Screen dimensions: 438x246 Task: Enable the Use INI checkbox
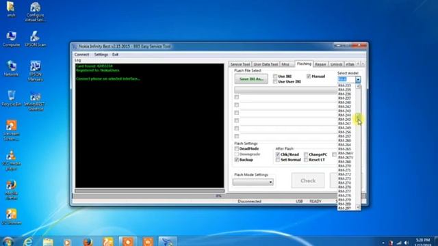275,76
